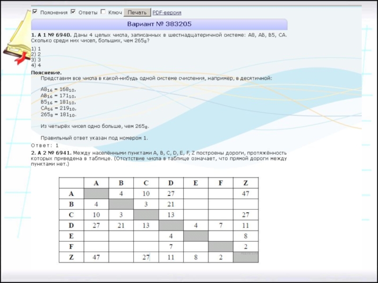
Task: Click the Печать button
Action: 137,12
